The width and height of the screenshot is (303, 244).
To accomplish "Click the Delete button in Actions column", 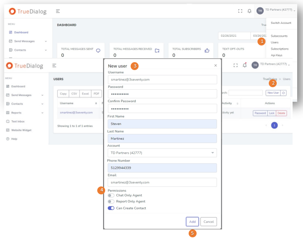I will click(x=282, y=113).
